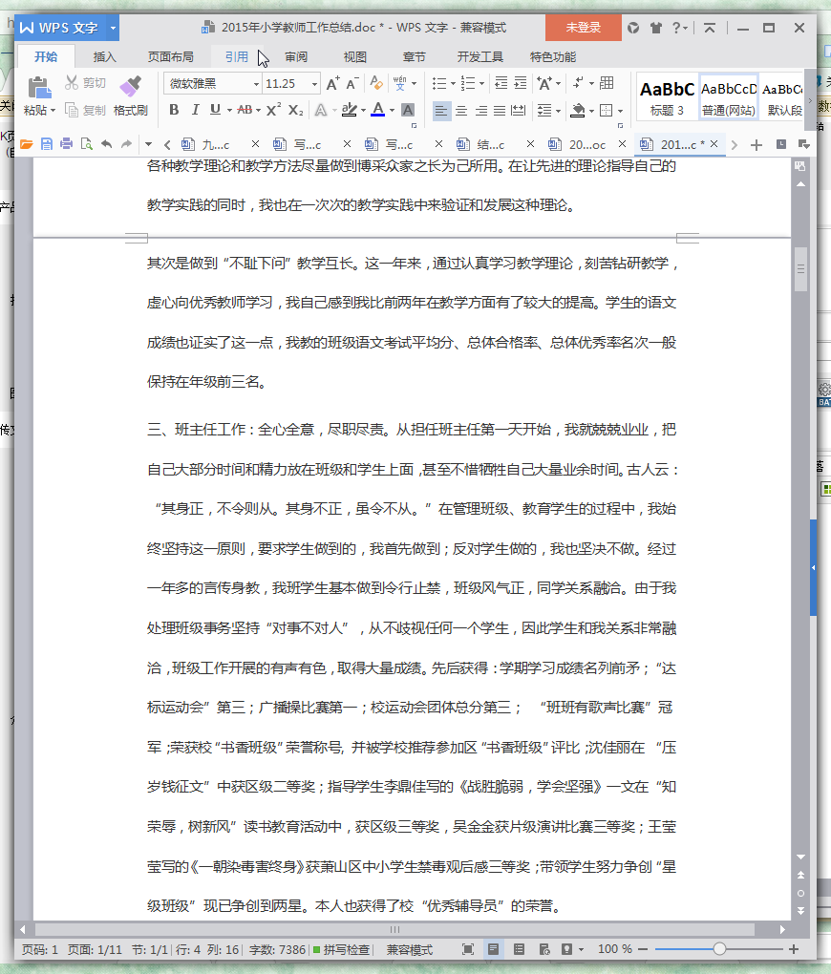Click the Redo arrow icon
The height and width of the screenshot is (974, 831).
click(127, 144)
